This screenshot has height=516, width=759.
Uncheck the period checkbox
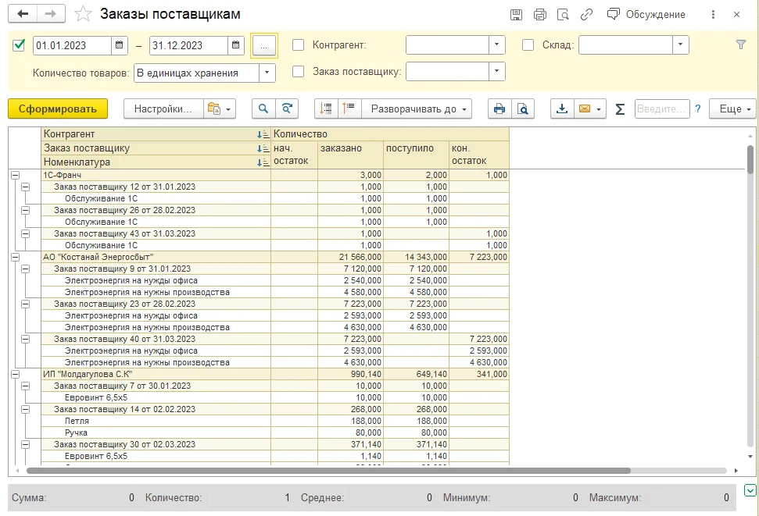pos(19,45)
